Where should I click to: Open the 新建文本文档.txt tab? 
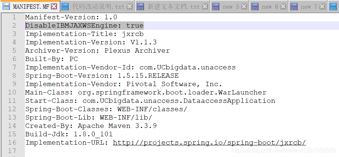tap(174, 7)
